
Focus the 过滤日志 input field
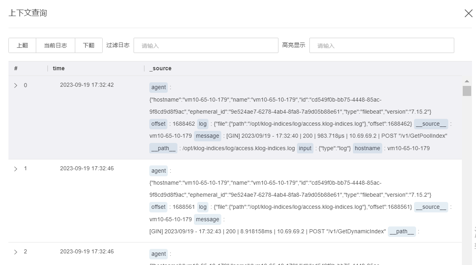click(x=206, y=45)
